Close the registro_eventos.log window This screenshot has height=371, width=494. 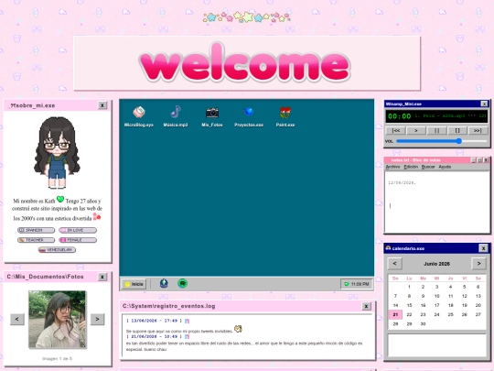coord(367,306)
